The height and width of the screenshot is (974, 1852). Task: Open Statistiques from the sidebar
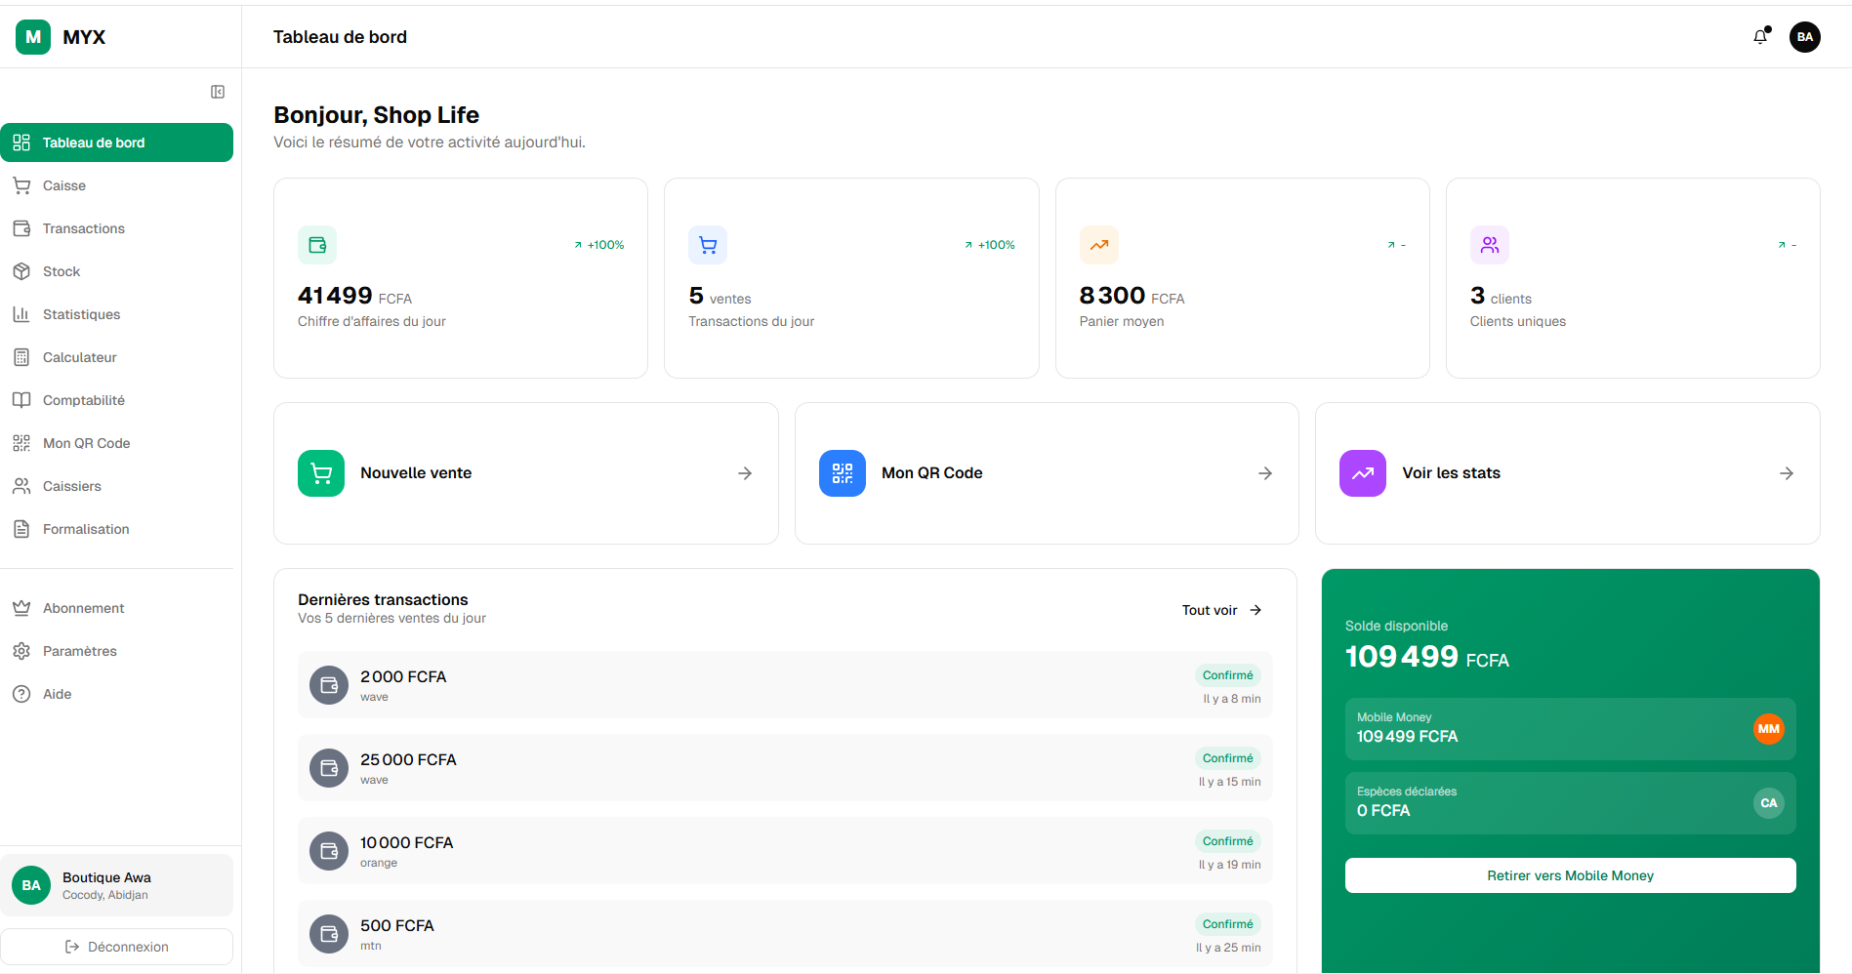click(82, 314)
